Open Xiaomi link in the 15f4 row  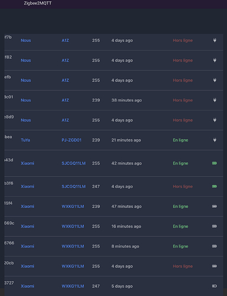click(x=27, y=207)
